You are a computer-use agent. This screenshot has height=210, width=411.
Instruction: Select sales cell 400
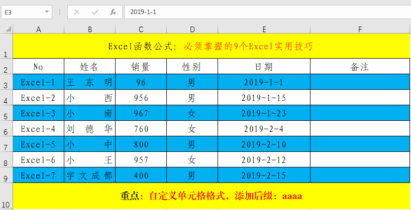[141, 175]
